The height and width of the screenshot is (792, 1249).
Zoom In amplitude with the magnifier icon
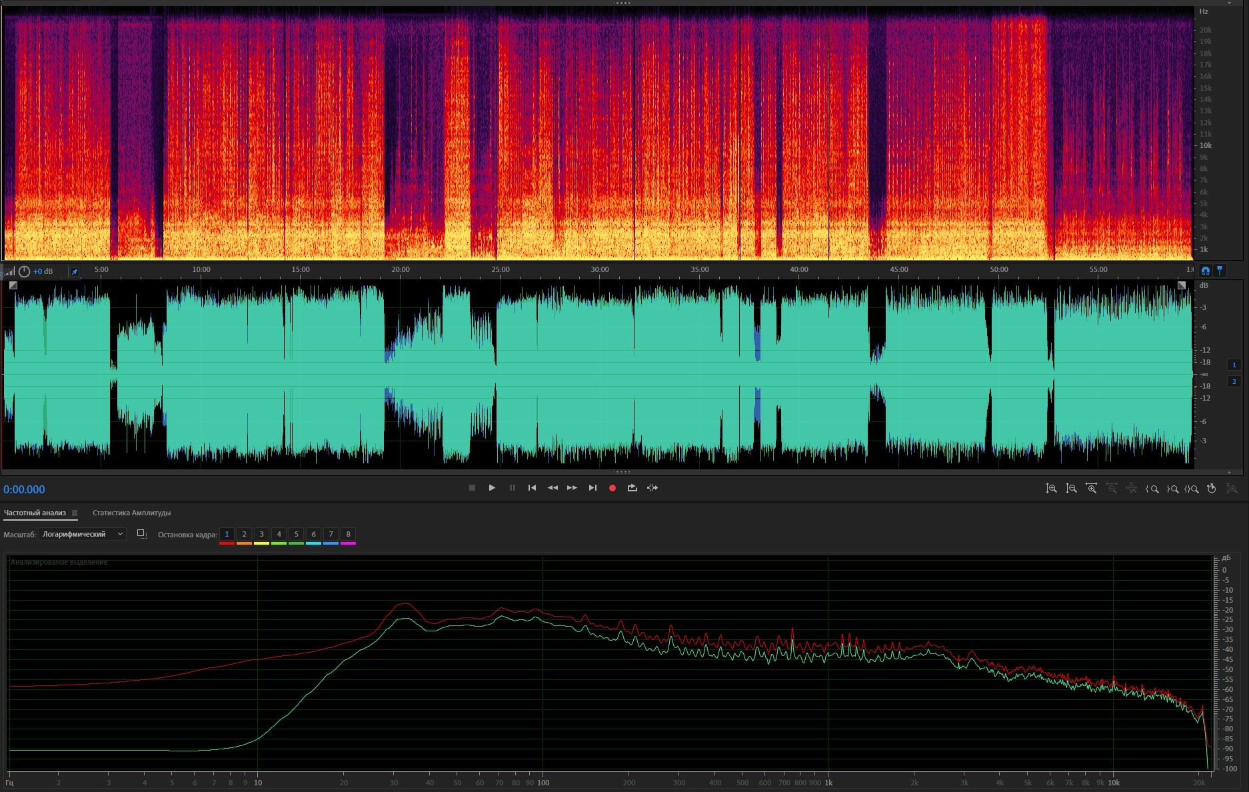pos(1051,489)
